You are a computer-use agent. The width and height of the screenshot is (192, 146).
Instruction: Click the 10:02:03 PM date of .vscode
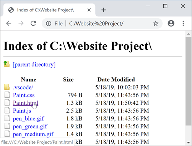point(122,87)
